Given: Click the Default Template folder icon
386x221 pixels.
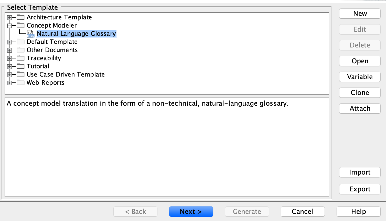Looking at the screenshot, I should 21,42.
